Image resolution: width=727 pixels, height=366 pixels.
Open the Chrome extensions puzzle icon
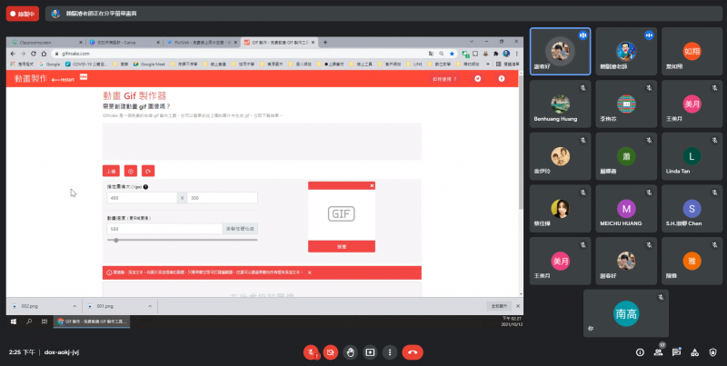(495, 54)
